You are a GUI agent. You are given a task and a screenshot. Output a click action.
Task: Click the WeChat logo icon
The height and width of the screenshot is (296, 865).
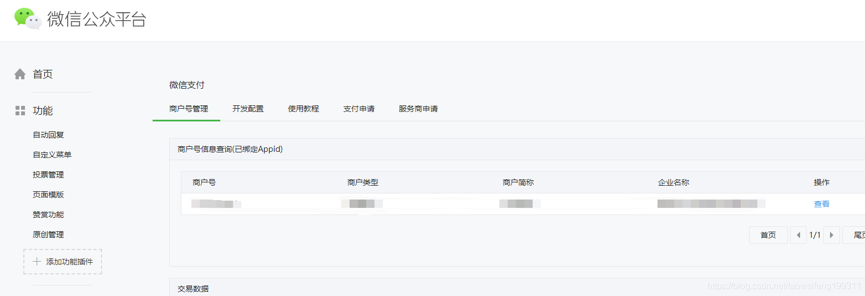[x=28, y=18]
